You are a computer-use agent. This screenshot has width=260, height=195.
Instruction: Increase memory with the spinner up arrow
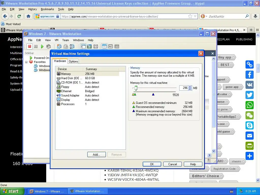[x=190, y=87]
